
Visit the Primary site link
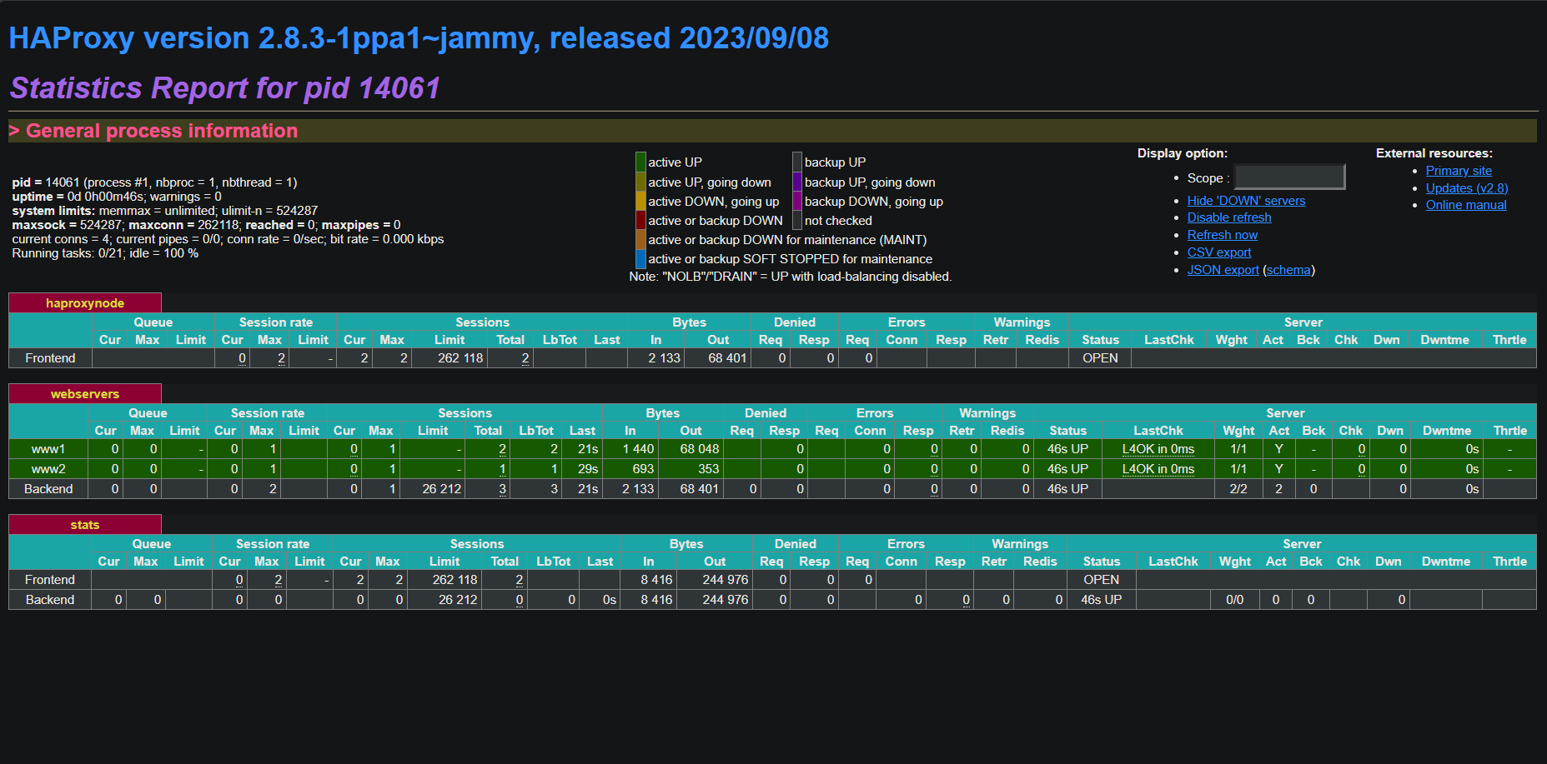pos(1459,171)
